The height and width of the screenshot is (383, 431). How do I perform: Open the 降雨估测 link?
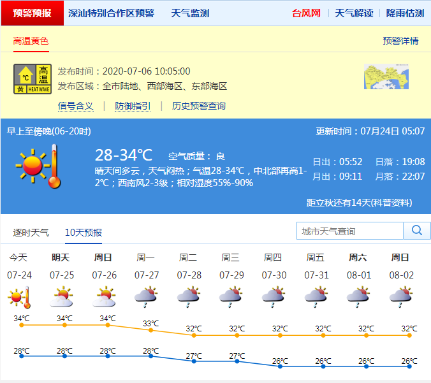click(x=405, y=13)
